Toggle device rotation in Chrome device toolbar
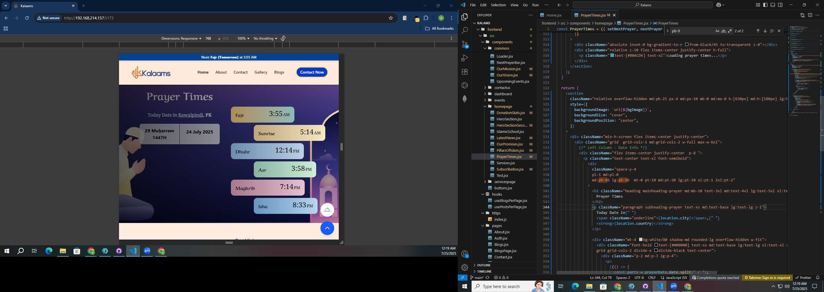 (x=283, y=38)
